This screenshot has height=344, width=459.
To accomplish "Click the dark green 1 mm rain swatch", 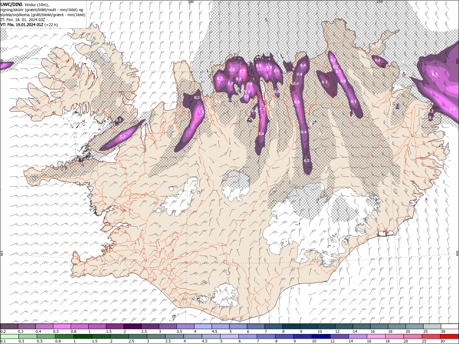I will 82,336.
